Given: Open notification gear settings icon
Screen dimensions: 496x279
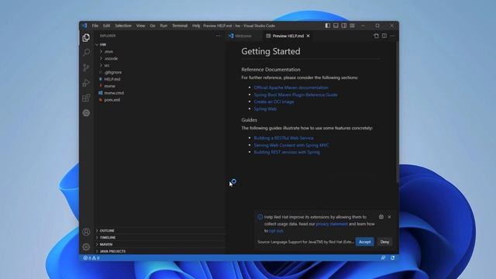Looking at the screenshot, I should [381, 217].
